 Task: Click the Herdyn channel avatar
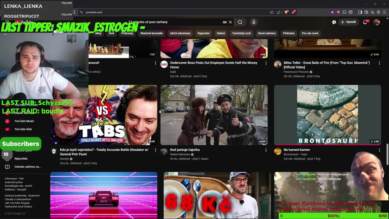[54, 151]
